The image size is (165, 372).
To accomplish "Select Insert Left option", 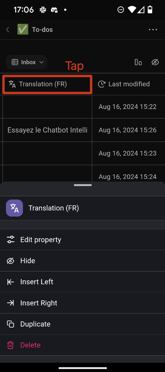I will coord(82,282).
